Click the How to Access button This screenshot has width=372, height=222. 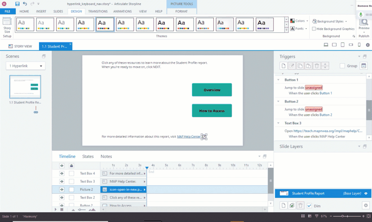212,111
